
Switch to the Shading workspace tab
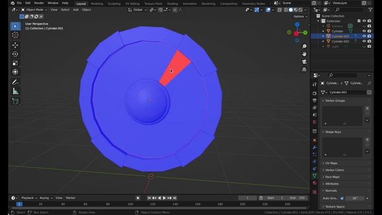click(172, 4)
